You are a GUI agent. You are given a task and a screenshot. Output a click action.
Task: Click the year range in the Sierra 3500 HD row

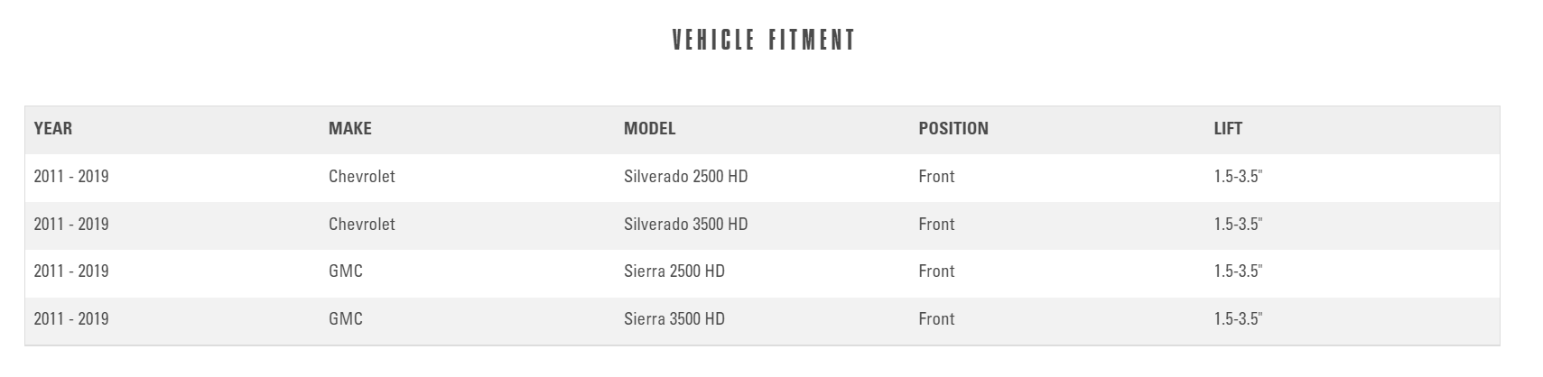click(71, 319)
